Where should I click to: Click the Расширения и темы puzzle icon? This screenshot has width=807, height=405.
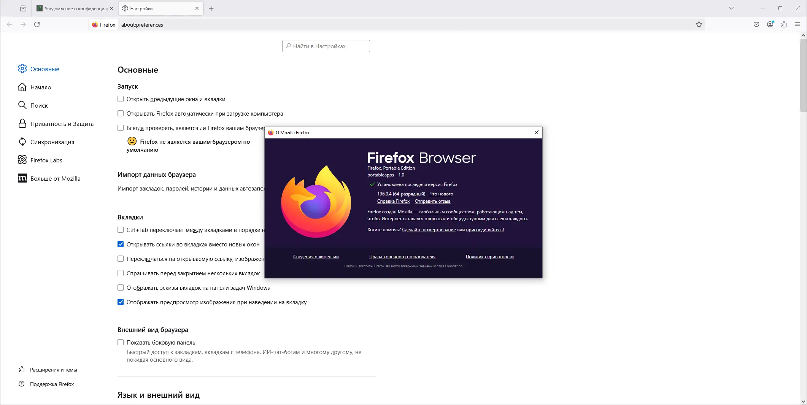[x=22, y=370]
